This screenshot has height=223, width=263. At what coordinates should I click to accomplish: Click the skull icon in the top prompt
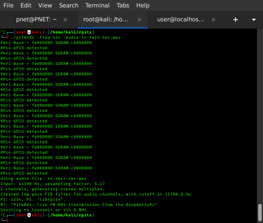pos(29,32)
